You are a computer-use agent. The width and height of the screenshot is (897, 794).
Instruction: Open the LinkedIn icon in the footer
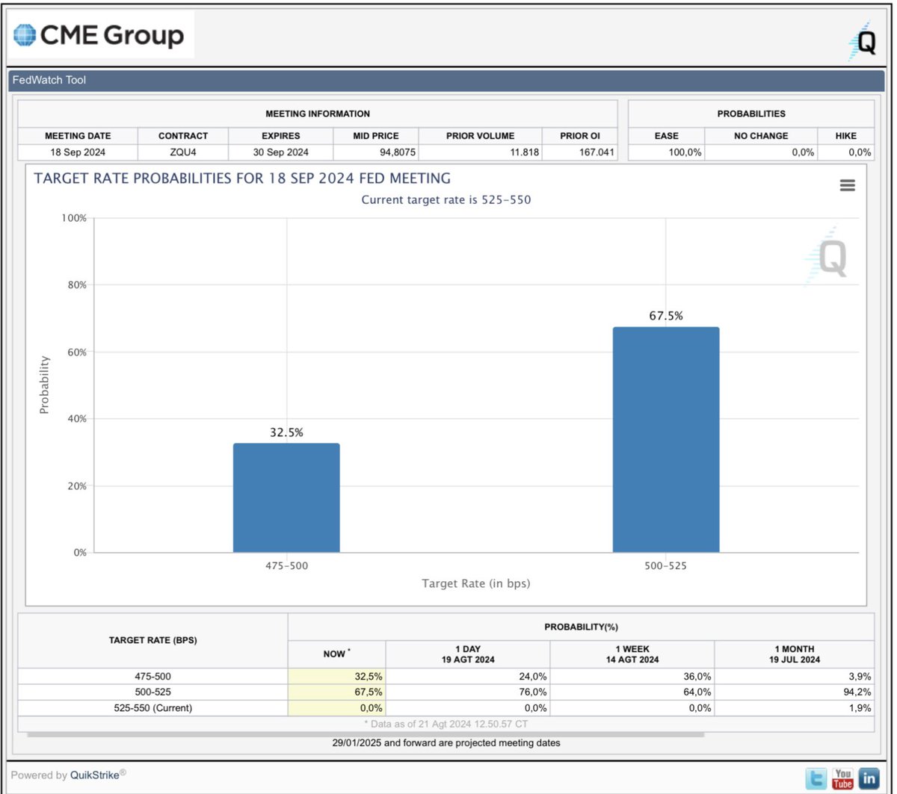click(x=869, y=778)
